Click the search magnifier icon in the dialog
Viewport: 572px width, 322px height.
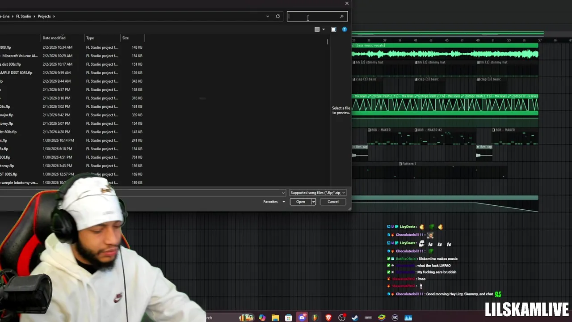tap(342, 17)
